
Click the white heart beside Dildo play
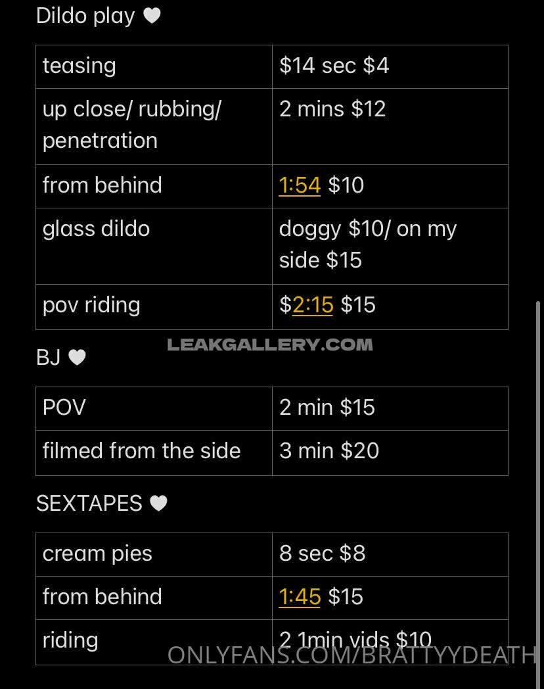tap(152, 16)
